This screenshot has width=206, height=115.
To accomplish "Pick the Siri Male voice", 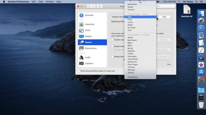I will point(140,28).
